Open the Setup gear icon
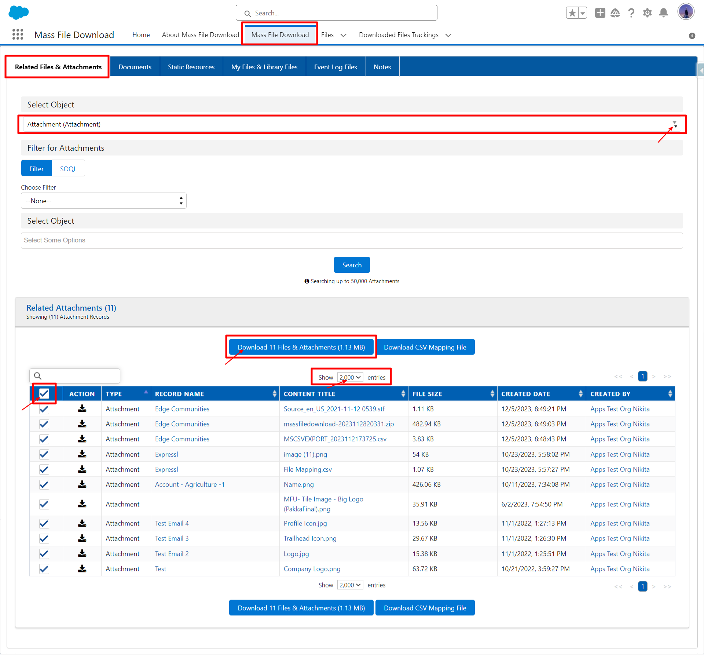Image resolution: width=704 pixels, height=655 pixels. point(647,13)
